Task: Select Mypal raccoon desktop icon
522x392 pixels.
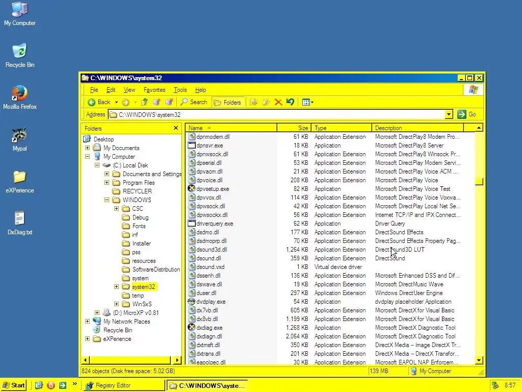Action: pyautogui.click(x=20, y=135)
